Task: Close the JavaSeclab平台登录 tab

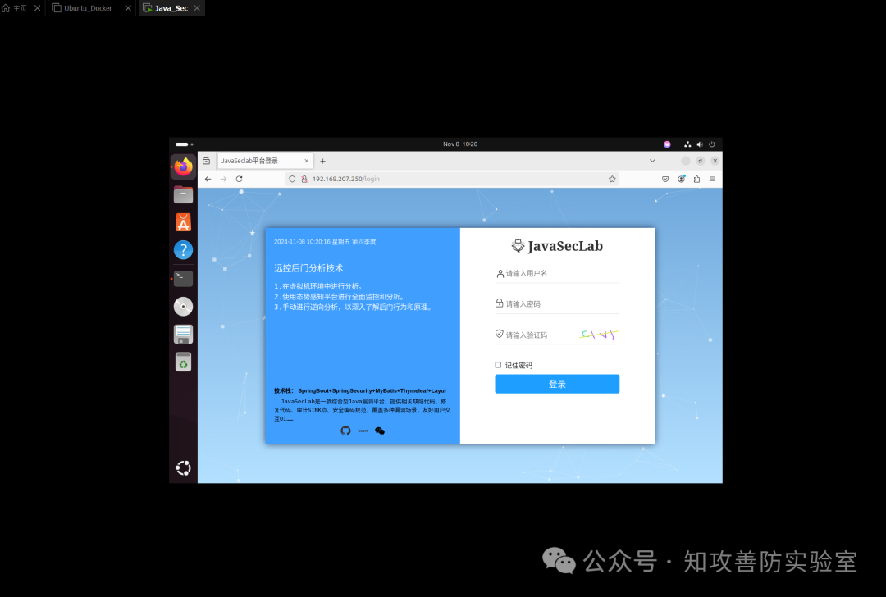Action: click(x=306, y=161)
